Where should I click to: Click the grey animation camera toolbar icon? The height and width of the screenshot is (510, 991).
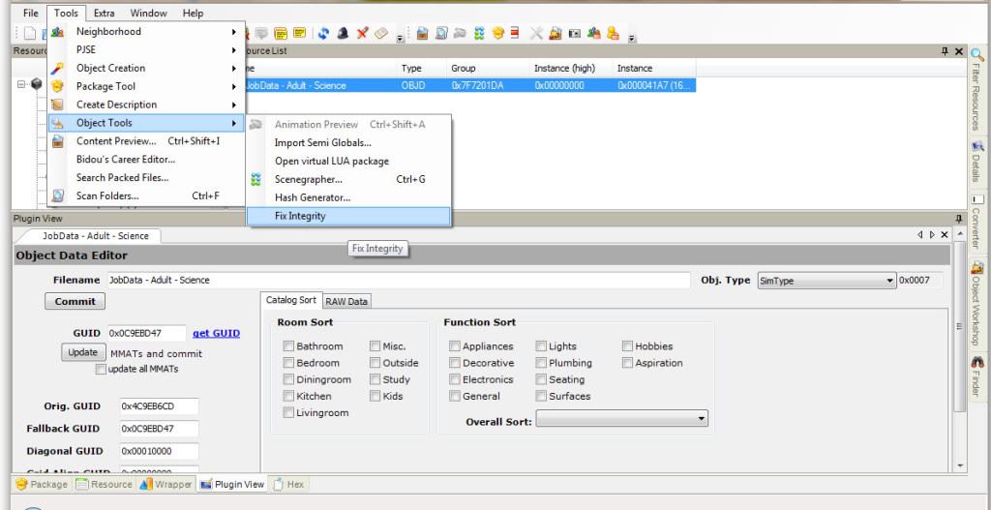460,34
